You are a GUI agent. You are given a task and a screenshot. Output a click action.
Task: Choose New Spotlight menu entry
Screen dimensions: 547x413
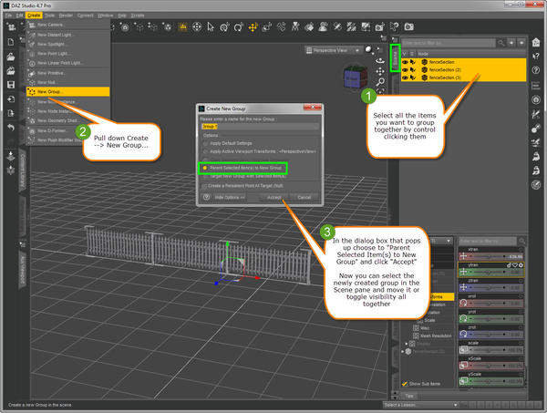(x=68, y=45)
